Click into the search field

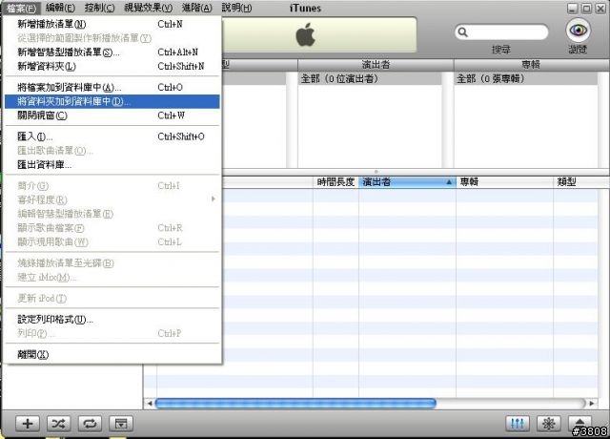click(x=502, y=31)
